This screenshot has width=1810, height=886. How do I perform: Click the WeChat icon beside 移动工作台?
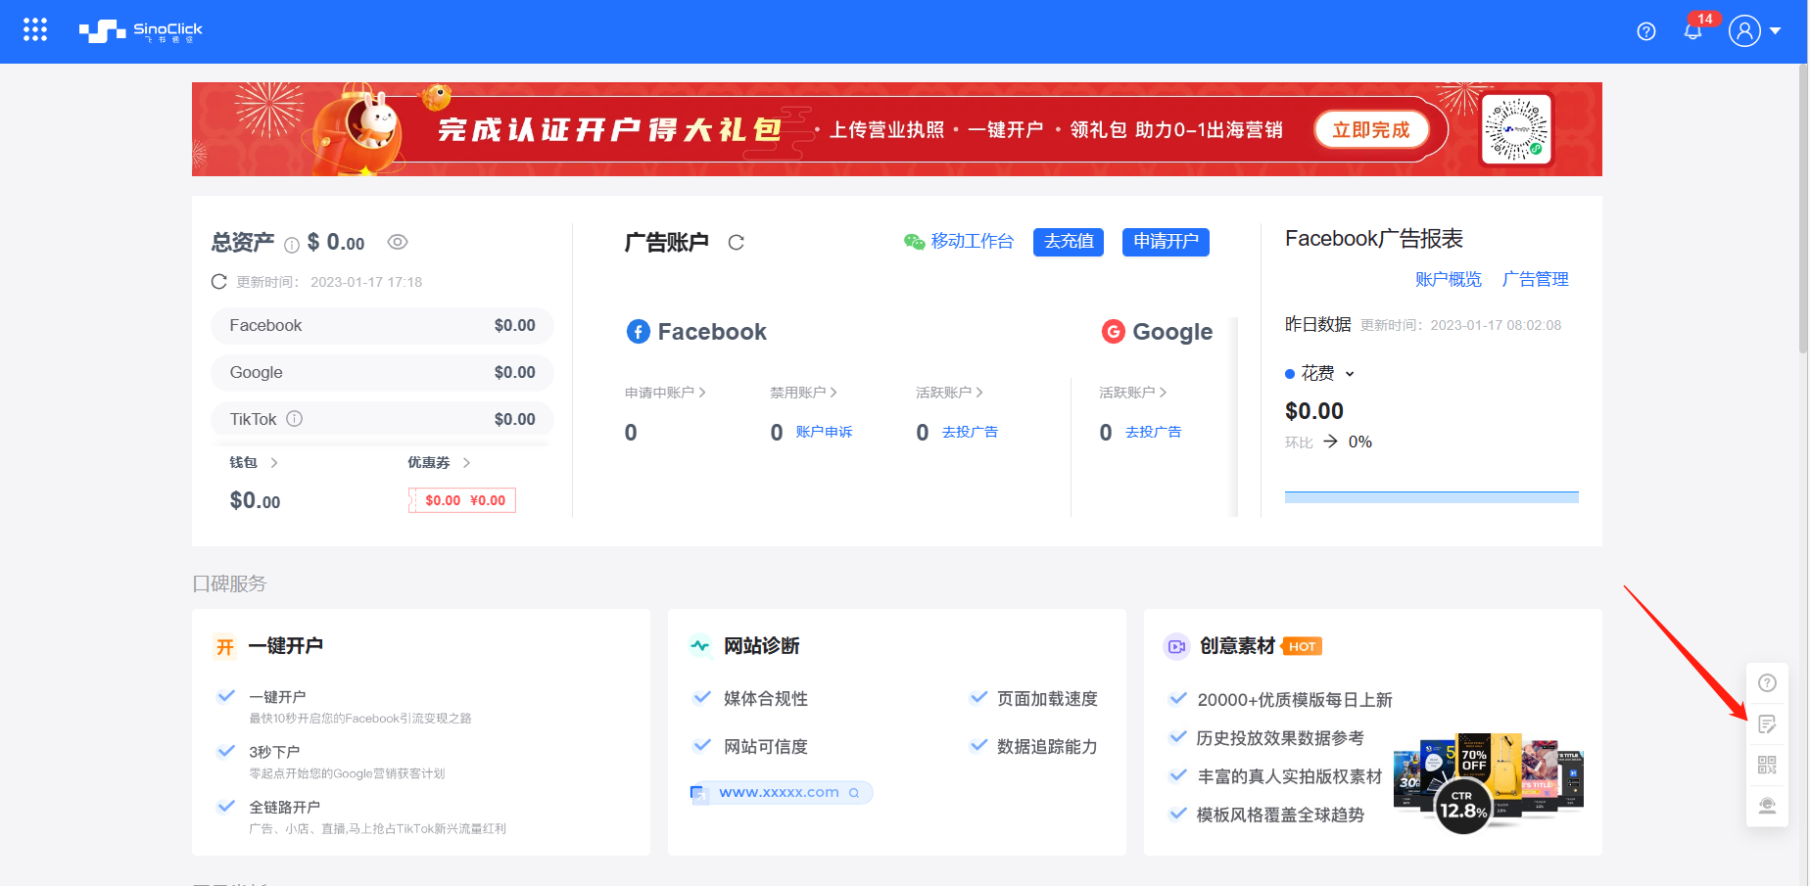(x=915, y=242)
